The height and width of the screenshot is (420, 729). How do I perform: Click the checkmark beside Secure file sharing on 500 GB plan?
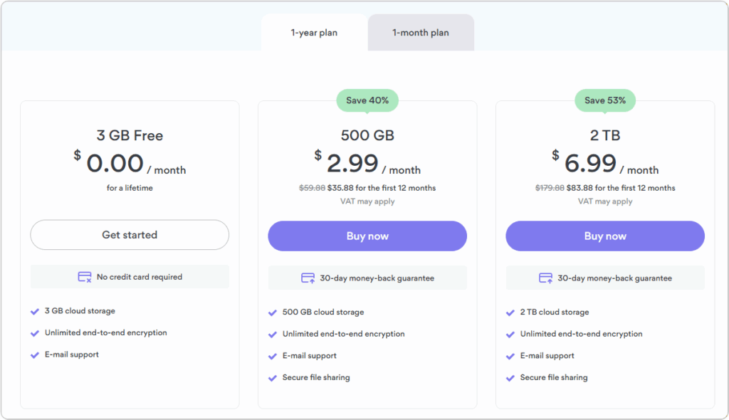[273, 377]
